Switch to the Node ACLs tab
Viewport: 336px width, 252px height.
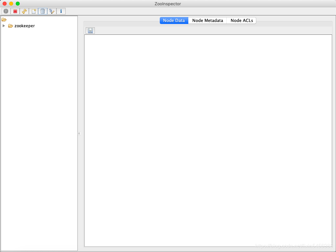pyautogui.click(x=241, y=21)
